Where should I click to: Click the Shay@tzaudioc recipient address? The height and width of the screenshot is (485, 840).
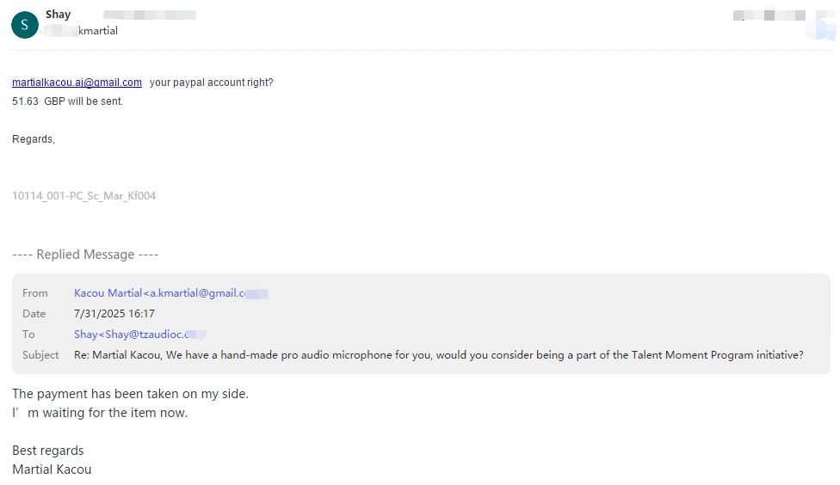click(139, 335)
